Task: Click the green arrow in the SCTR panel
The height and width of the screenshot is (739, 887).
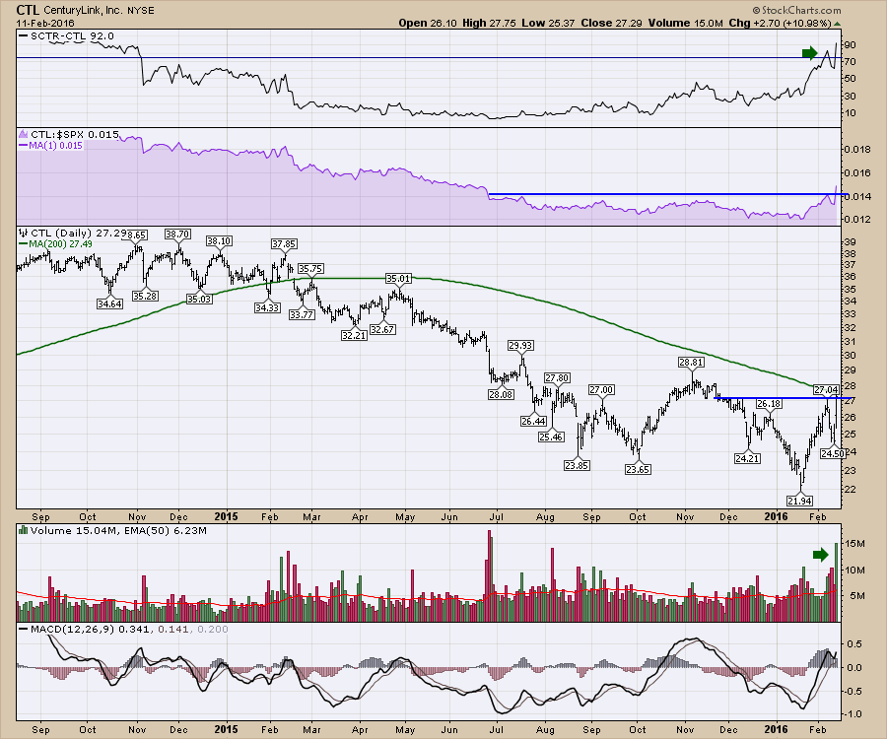Action: click(x=809, y=52)
